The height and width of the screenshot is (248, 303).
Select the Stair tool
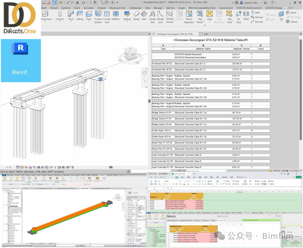point(144,15)
